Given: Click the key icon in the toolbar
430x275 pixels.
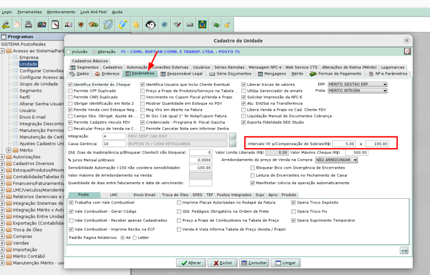Looking at the screenshot, I should tap(6, 25).
